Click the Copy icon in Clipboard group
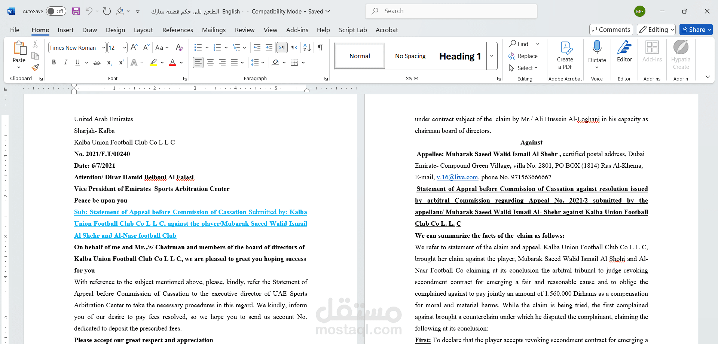718x344 pixels. coord(35,56)
